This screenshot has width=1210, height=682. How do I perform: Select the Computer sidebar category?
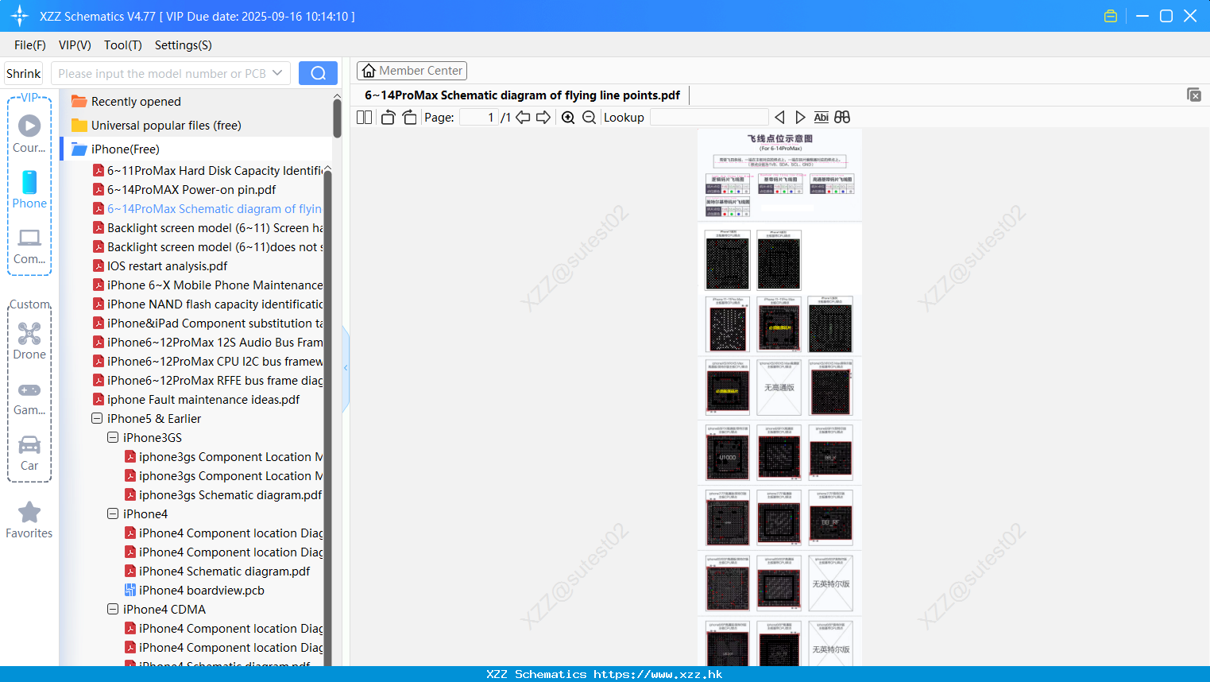(x=29, y=246)
